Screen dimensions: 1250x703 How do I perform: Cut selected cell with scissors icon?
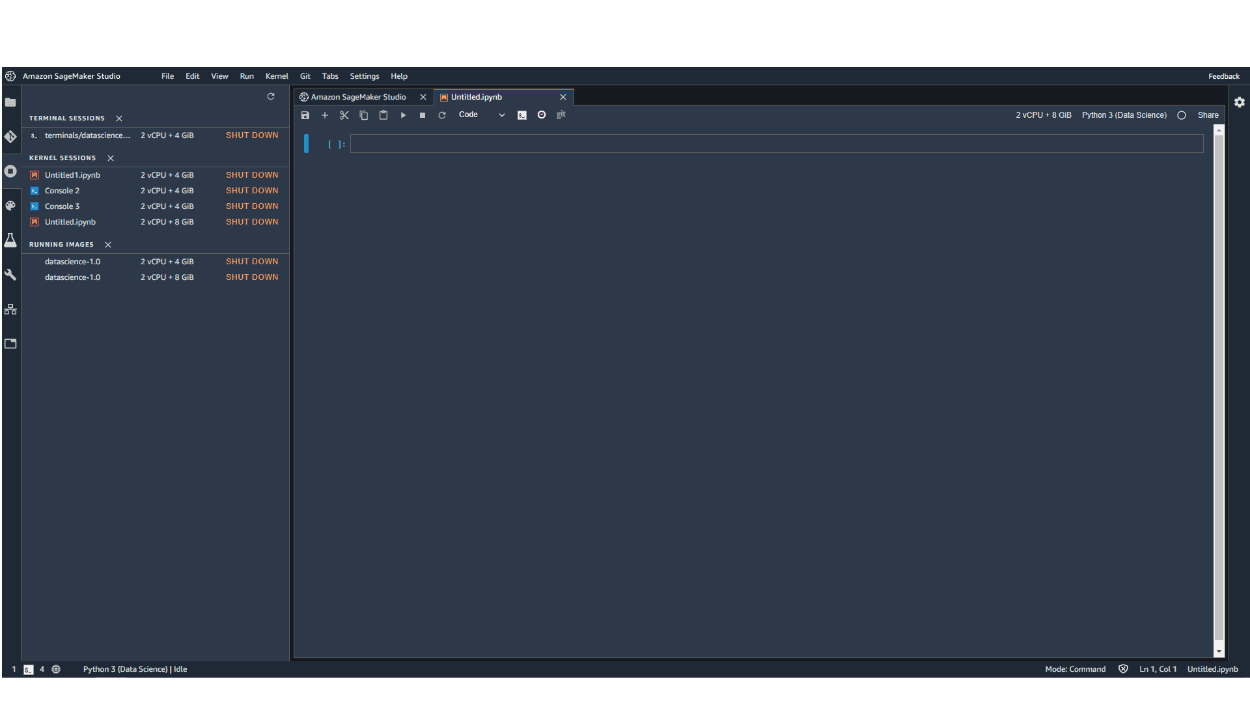[344, 115]
